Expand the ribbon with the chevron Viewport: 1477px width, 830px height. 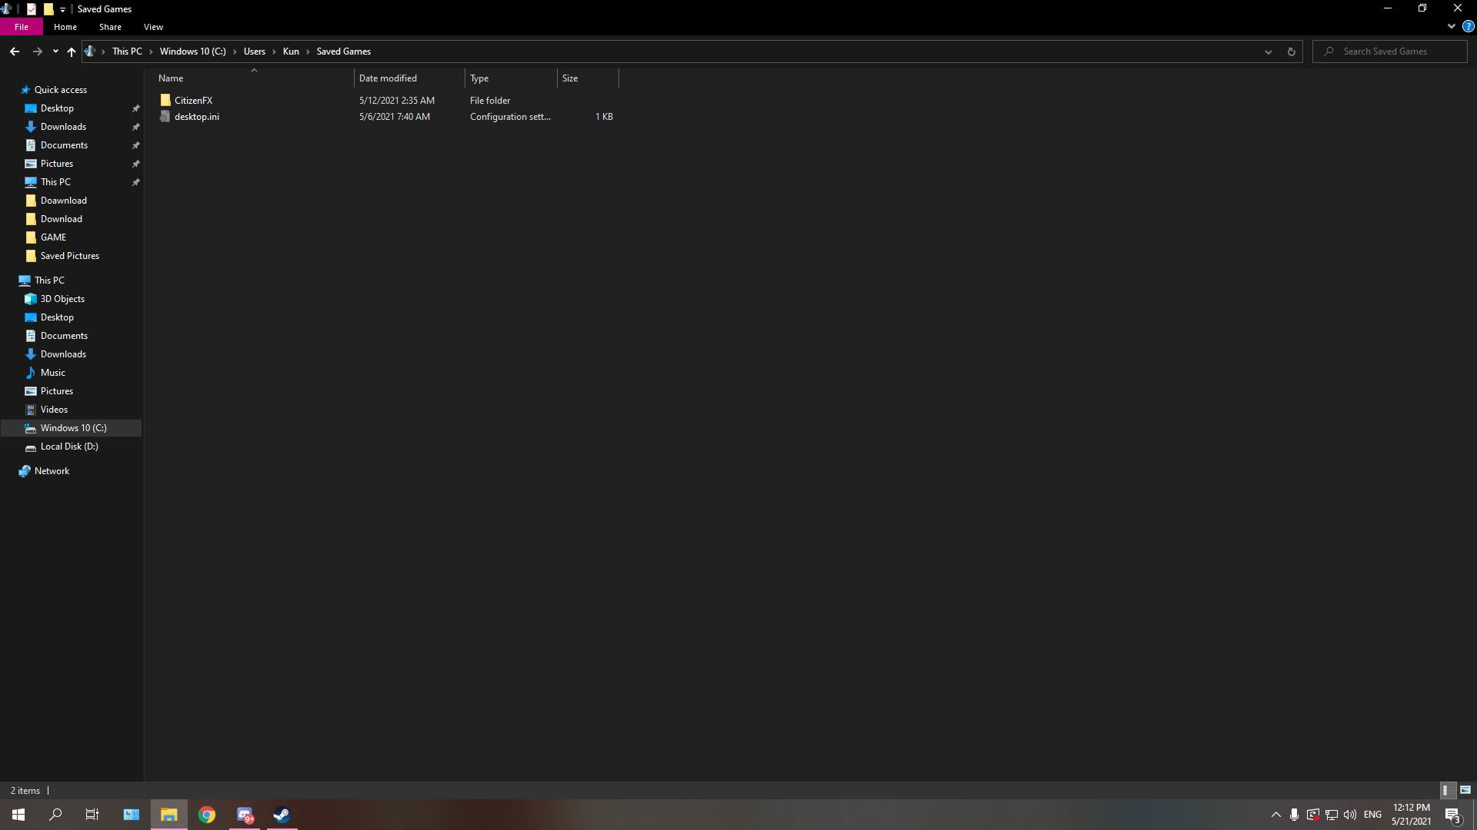pos(1451,26)
